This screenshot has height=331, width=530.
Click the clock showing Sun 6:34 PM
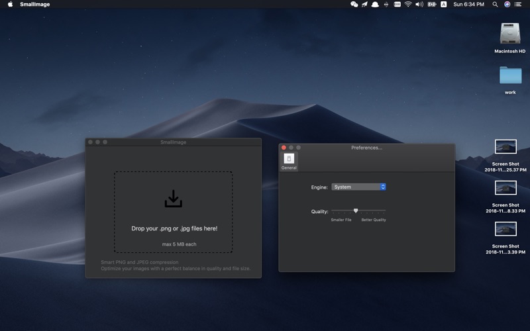click(x=468, y=5)
